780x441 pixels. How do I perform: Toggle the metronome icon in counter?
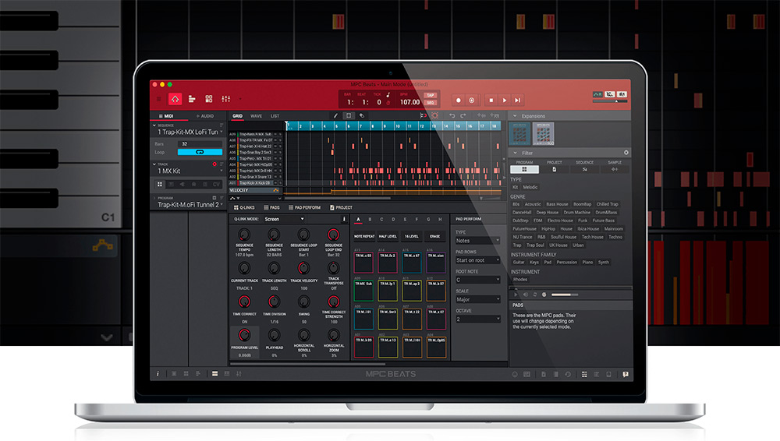coord(388,102)
